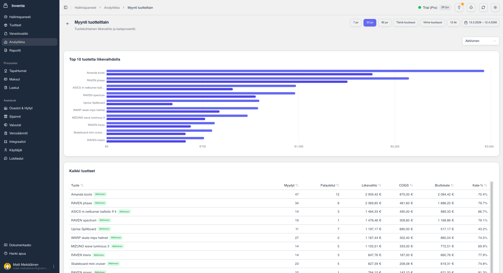
Task: Click the Amanda boots top revenue bar
Action: click(295, 71)
